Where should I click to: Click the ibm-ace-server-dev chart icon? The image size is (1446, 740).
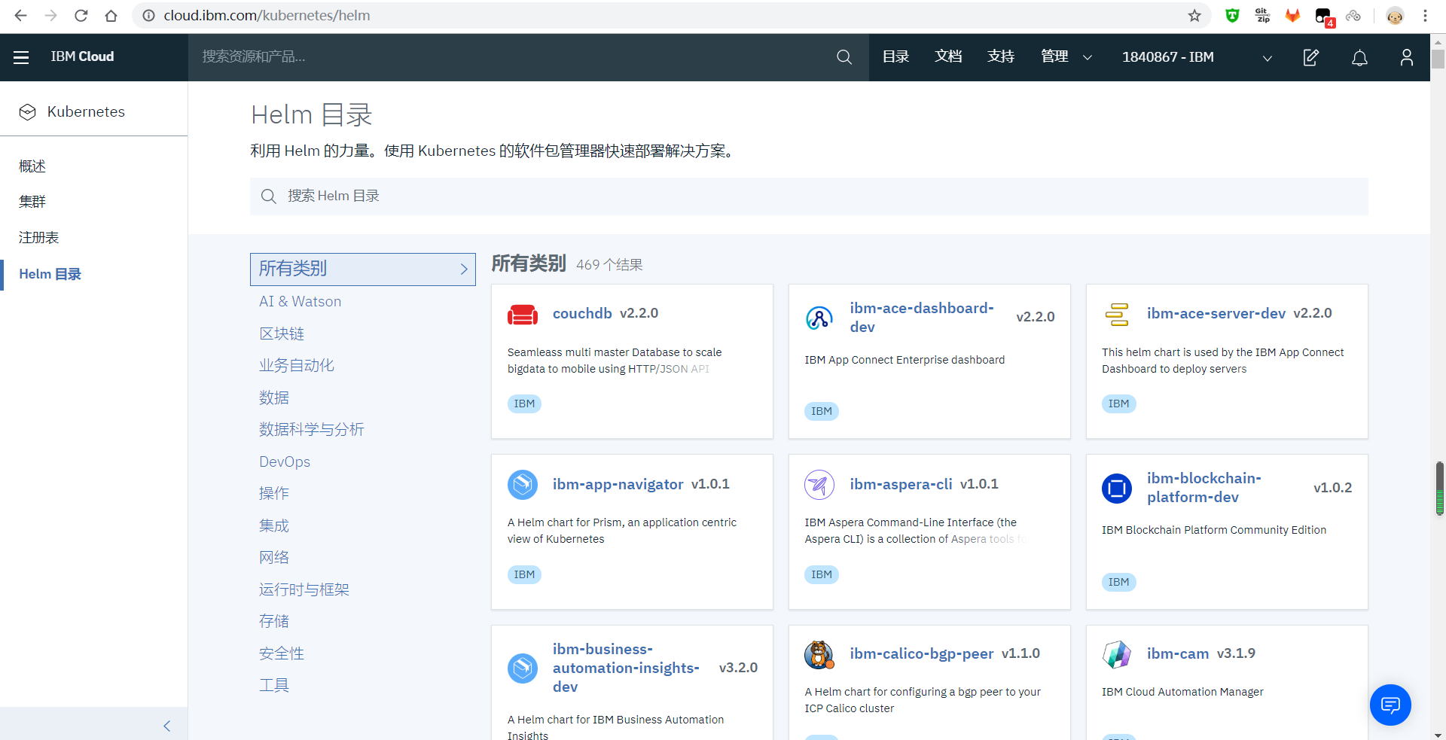[1117, 314]
